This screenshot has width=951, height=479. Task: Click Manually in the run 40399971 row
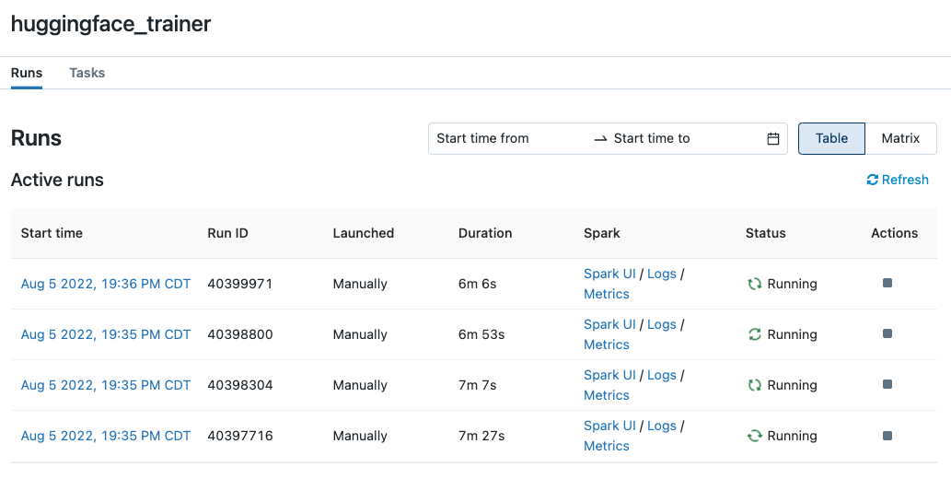coord(360,284)
